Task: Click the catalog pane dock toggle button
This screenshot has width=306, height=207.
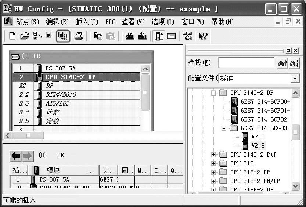Action: (289, 51)
